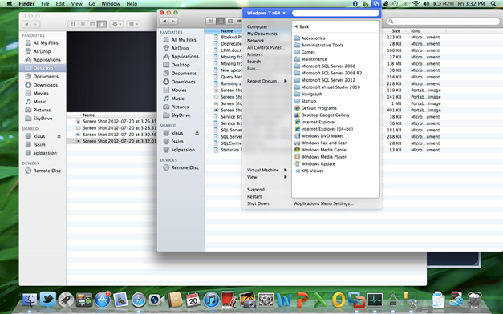Start Windows Fax and Scan
The width and height of the screenshot is (503, 314).
pos(321,143)
